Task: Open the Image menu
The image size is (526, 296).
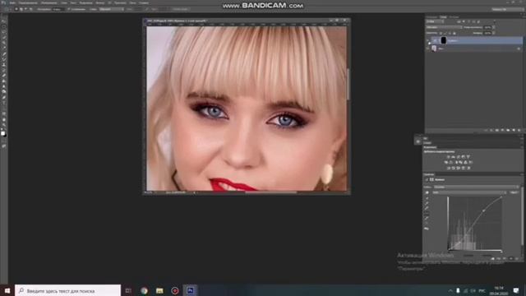Action: pos(49,2)
